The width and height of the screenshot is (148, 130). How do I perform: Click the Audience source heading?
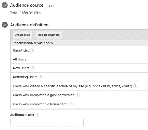[27, 5]
